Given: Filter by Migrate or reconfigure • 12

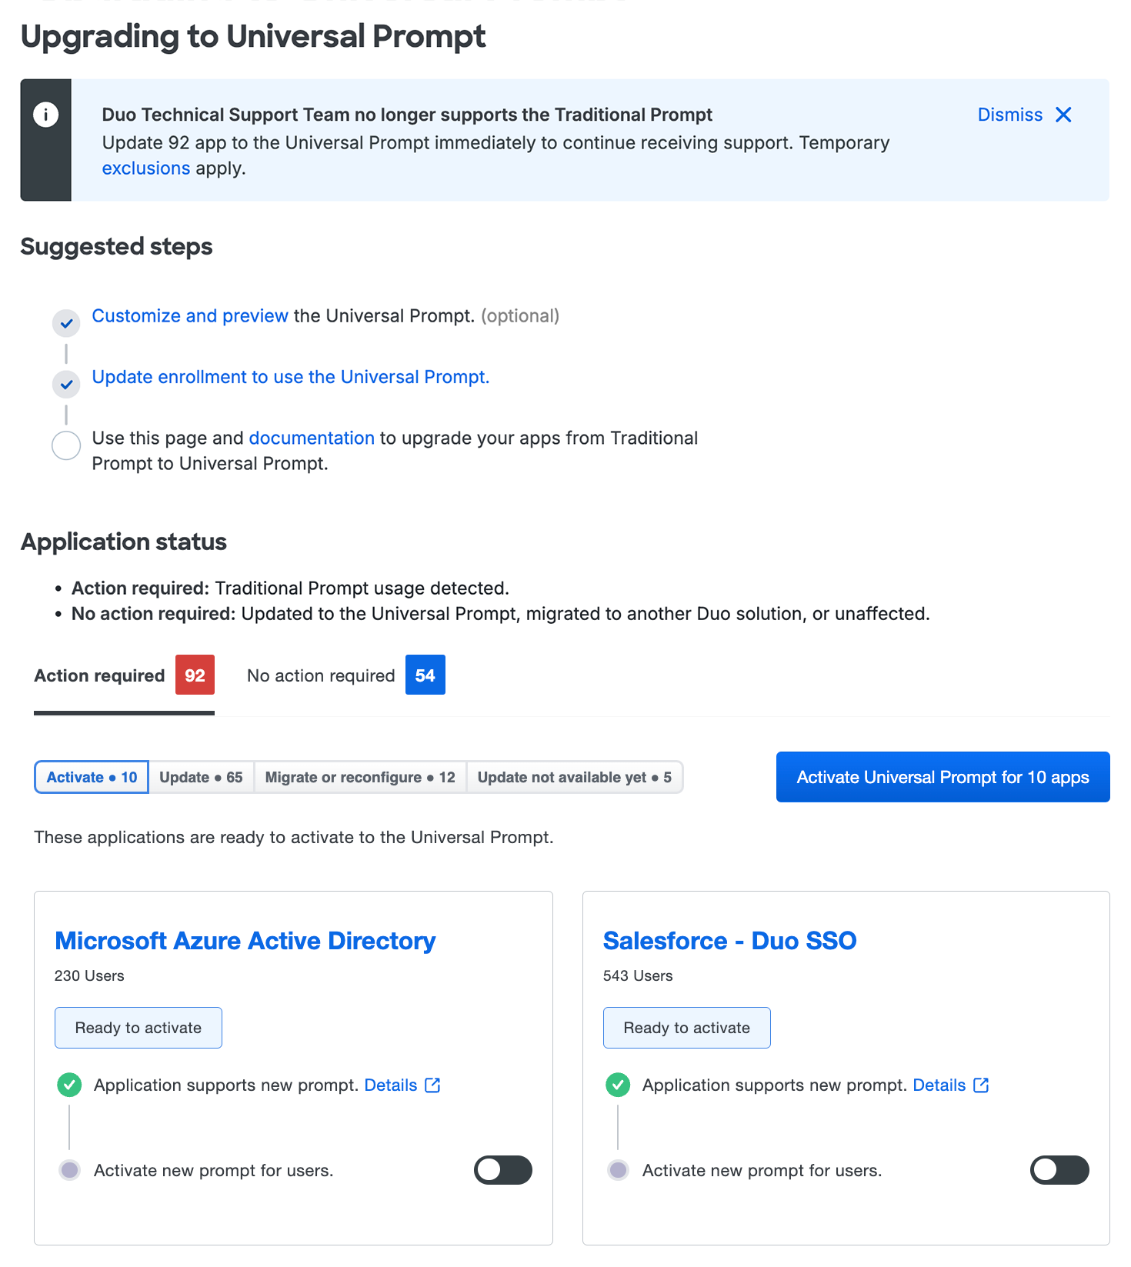Looking at the screenshot, I should 360,777.
